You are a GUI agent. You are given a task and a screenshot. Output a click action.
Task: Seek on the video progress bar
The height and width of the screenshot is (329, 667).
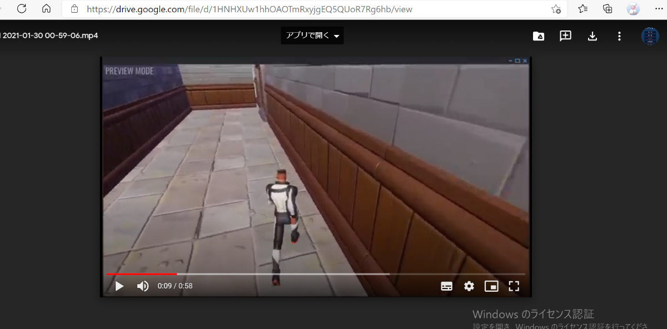[316, 274]
